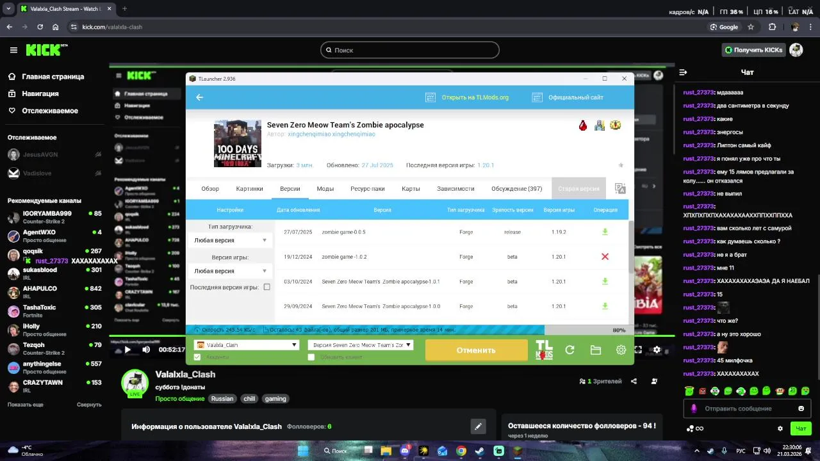Switch to the Зависимости tab

click(x=455, y=189)
